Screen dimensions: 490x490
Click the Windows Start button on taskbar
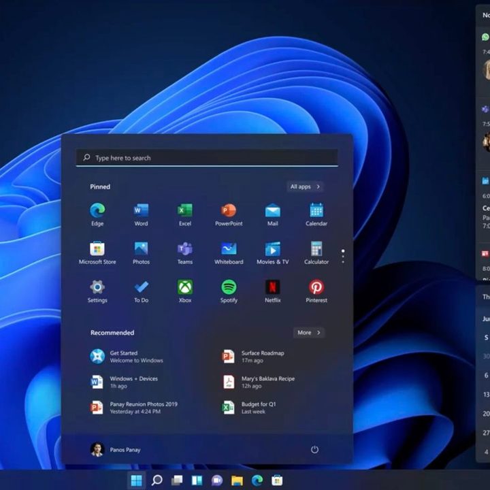pyautogui.click(x=136, y=480)
